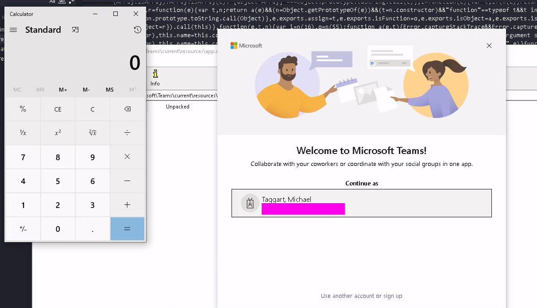Click the M+ memory add button
The image size is (537, 308).
click(x=63, y=89)
